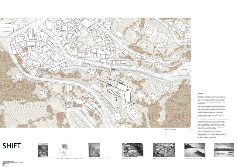
Task: Click the north arrow compass symbol
Action: click(x=188, y=124)
